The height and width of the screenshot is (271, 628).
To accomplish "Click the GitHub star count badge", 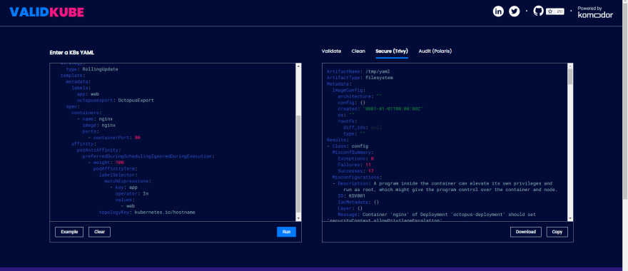I will 555,11.
